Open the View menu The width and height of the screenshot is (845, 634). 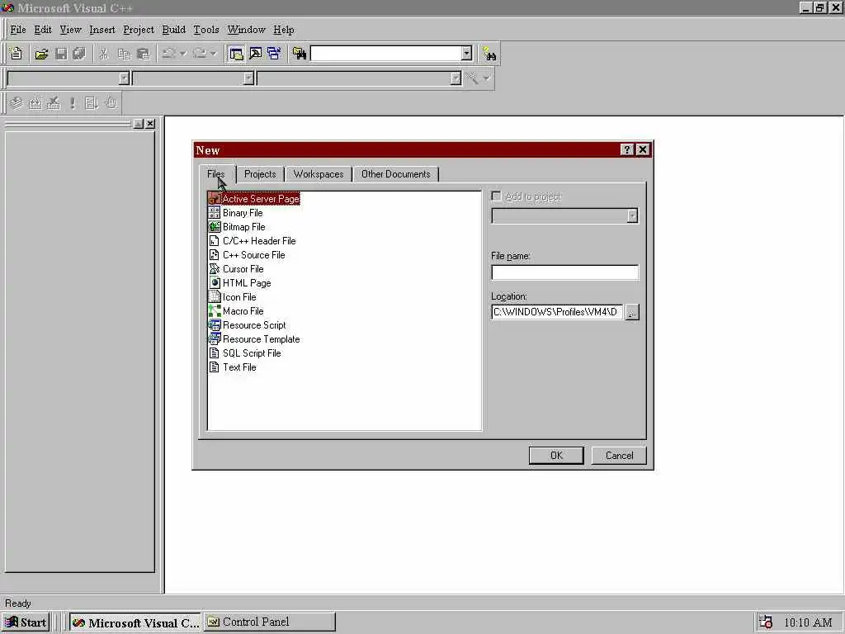[70, 30]
